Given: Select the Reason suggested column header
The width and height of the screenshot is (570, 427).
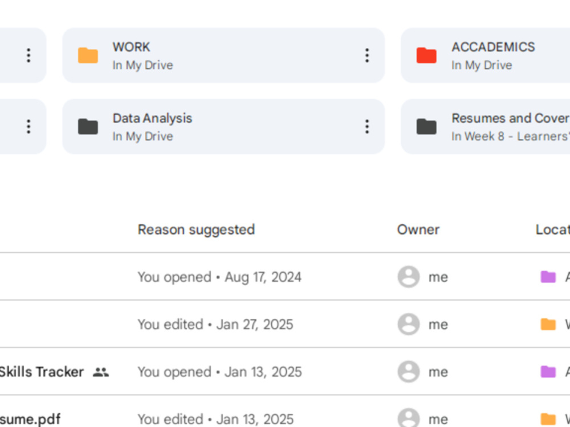Looking at the screenshot, I should point(196,230).
